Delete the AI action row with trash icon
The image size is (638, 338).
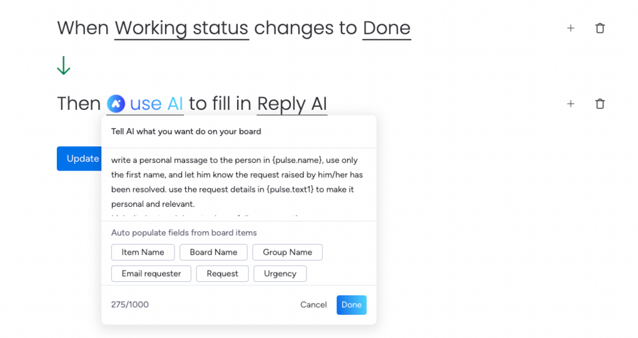click(x=600, y=104)
